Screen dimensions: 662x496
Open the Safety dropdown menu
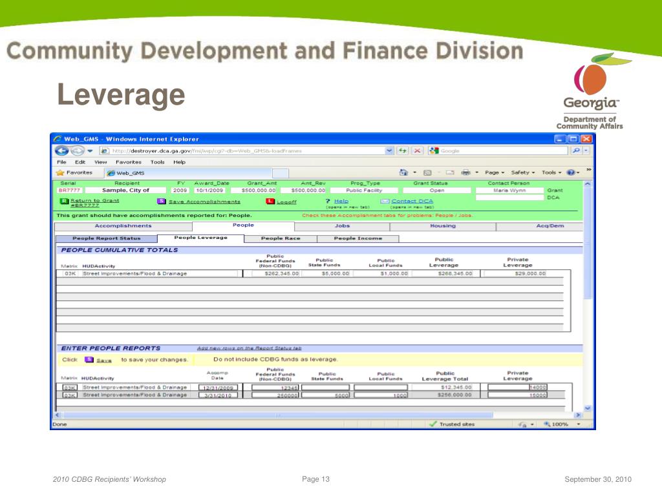coord(522,172)
